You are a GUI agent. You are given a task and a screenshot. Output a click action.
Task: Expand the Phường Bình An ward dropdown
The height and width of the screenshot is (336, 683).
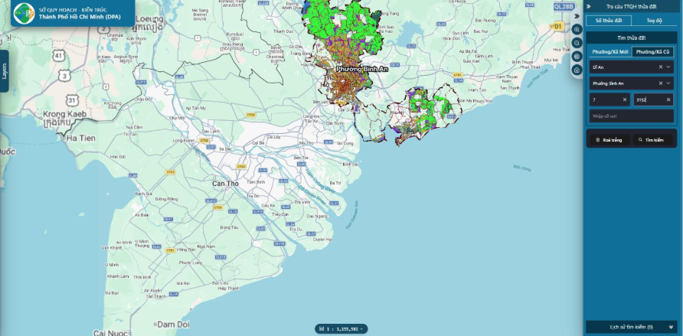[668, 83]
